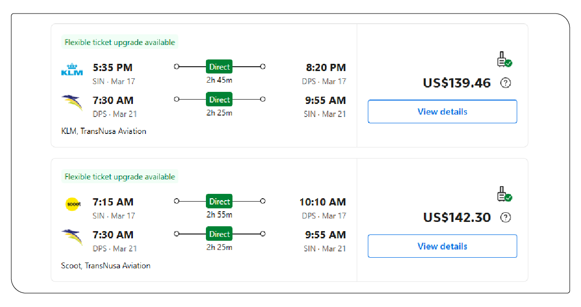Viewport: 581px width, 307px height.
Task: Select View details for the US$139.46 flight
Action: pos(442,112)
